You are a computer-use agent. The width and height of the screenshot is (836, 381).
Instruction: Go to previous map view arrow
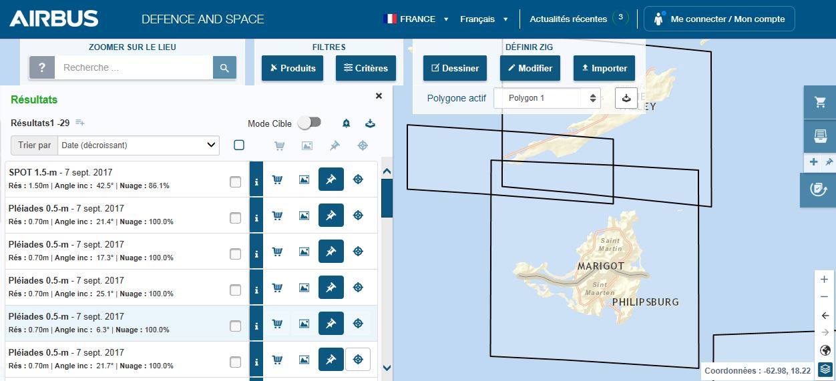coord(825,315)
